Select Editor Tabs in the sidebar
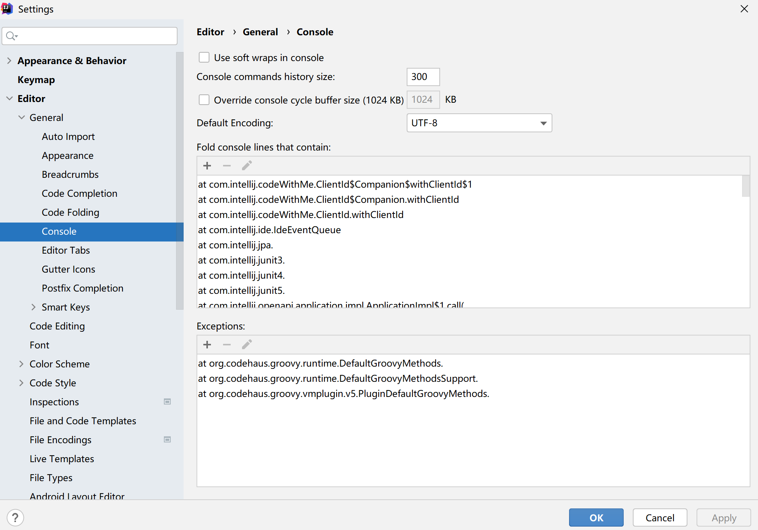This screenshot has height=530, width=758. click(x=66, y=250)
